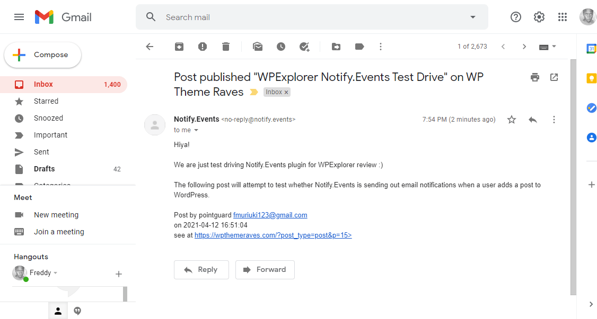
Task: Click the reply arrow icon in header
Action: [533, 120]
